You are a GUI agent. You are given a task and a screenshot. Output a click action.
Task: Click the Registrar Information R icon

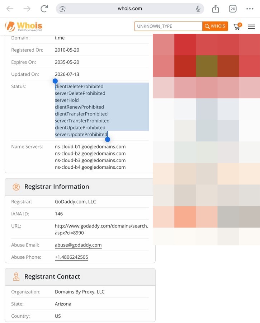[x=16, y=187]
